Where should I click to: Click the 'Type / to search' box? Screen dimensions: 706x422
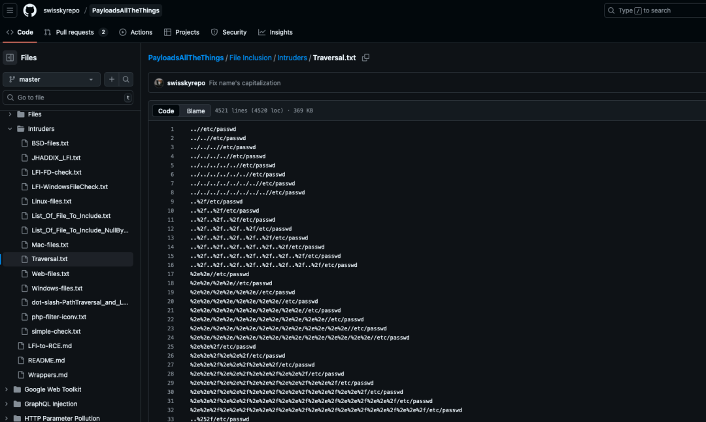coord(655,10)
